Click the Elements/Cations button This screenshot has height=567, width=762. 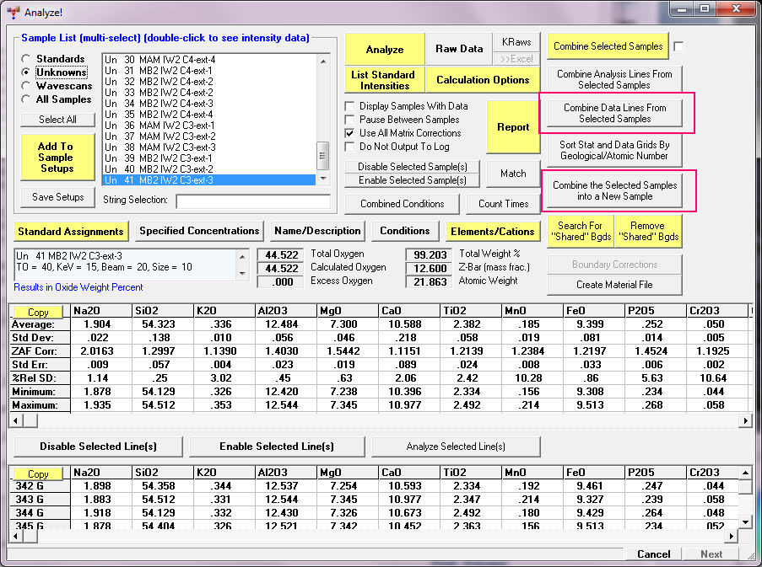pos(492,231)
